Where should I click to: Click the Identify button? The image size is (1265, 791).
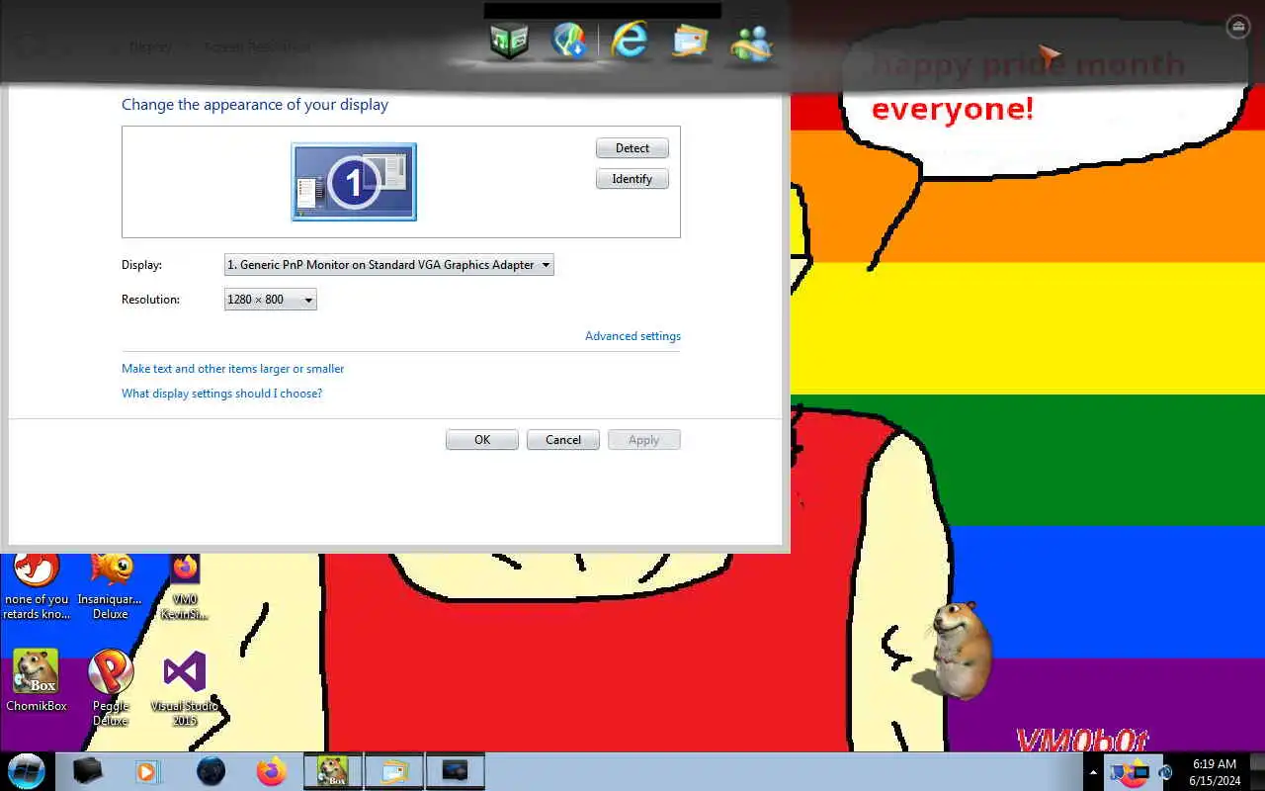632,179
